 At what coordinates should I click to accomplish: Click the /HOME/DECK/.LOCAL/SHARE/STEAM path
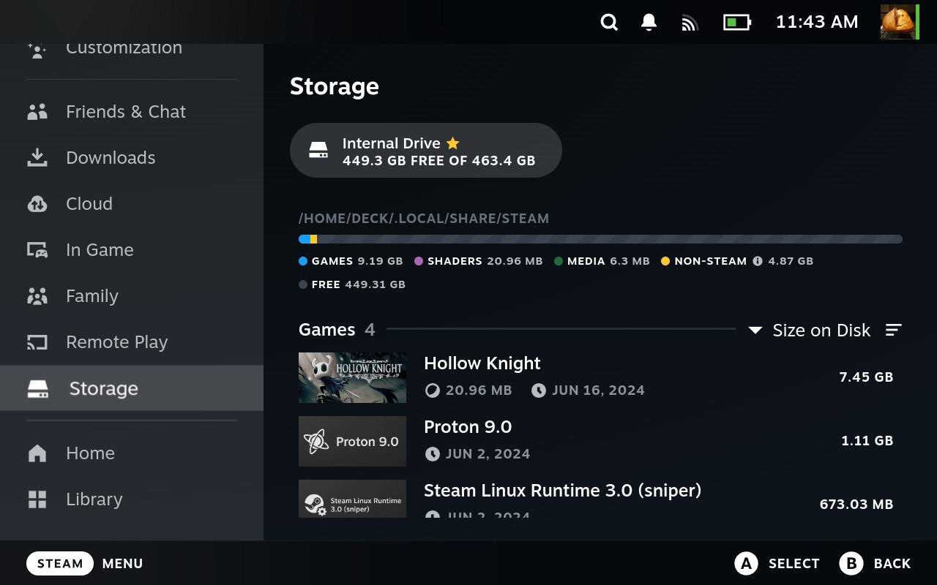click(x=424, y=219)
